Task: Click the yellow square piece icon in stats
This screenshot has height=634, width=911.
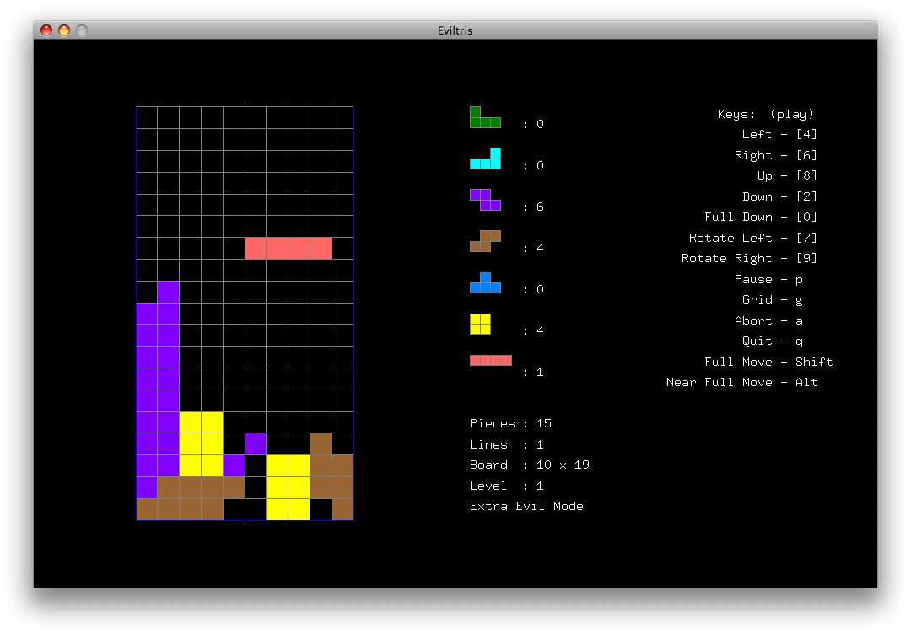Action: pos(480,324)
